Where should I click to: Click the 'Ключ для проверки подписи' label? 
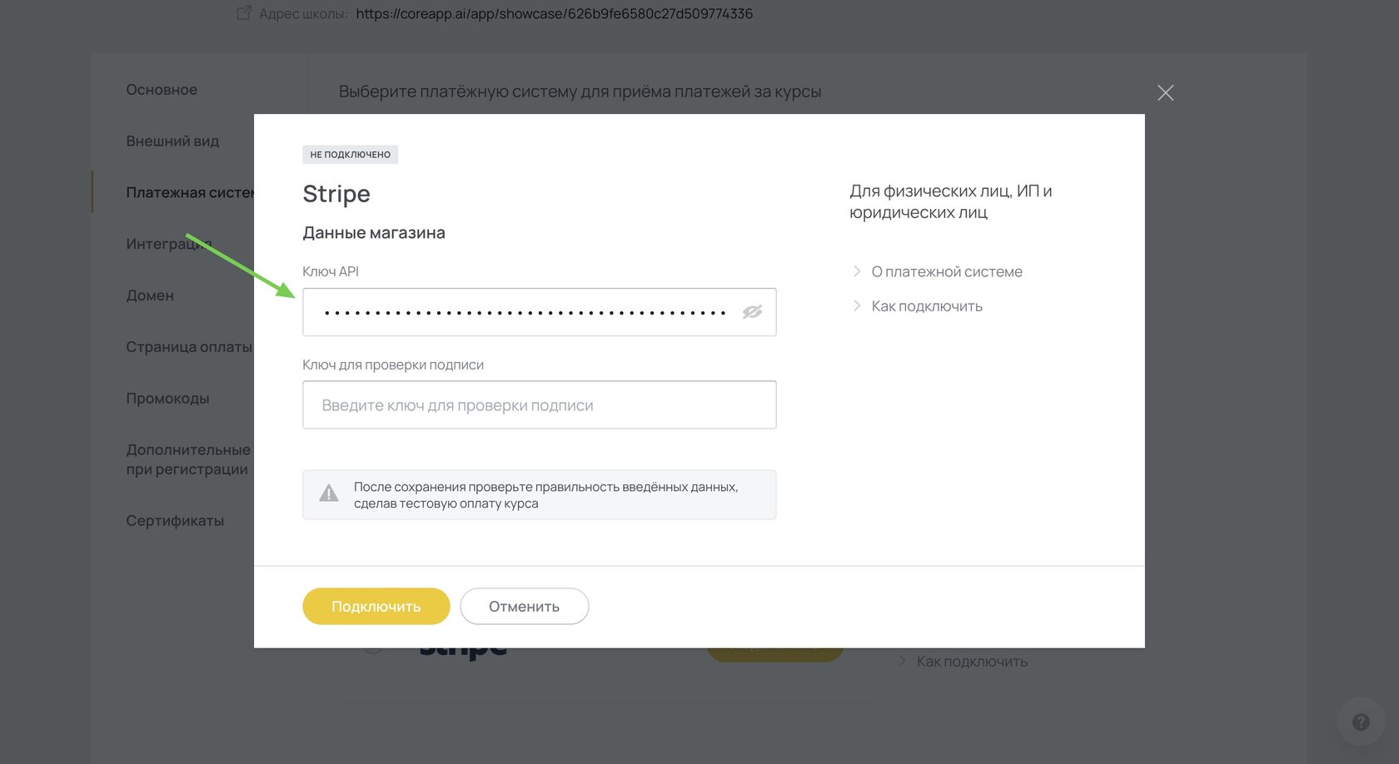393,365
